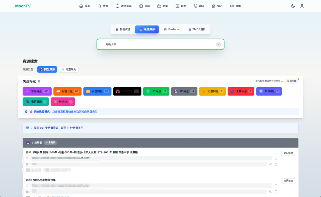This screenshot has height=197, width=321.
Task: Open the 综艺 section
Action: tap(217, 6)
